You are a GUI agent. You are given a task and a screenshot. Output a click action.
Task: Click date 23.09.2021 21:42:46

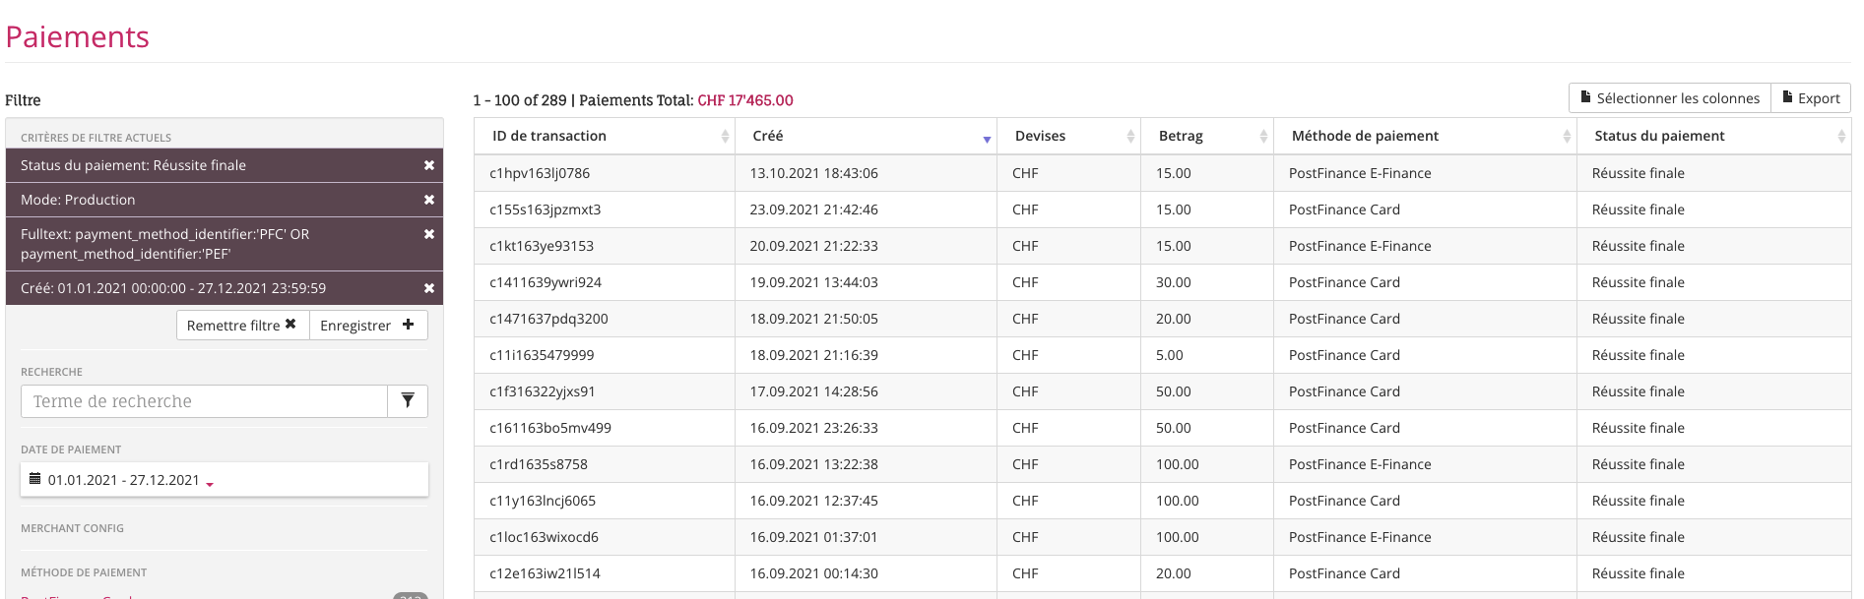coord(814,210)
